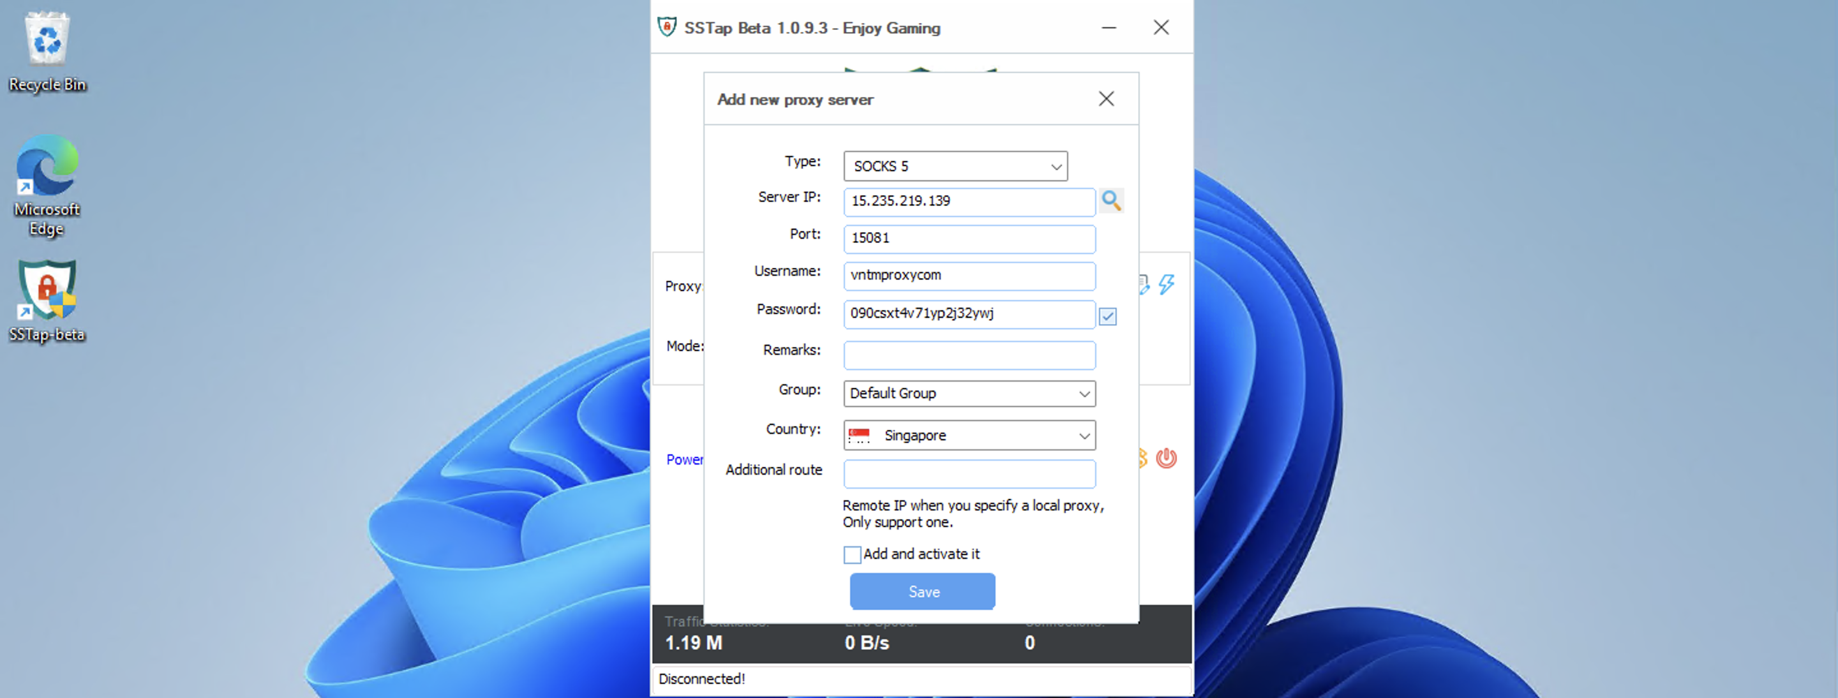Close the Add new proxy server dialog
This screenshot has height=698, width=1838.
pyautogui.click(x=1106, y=98)
